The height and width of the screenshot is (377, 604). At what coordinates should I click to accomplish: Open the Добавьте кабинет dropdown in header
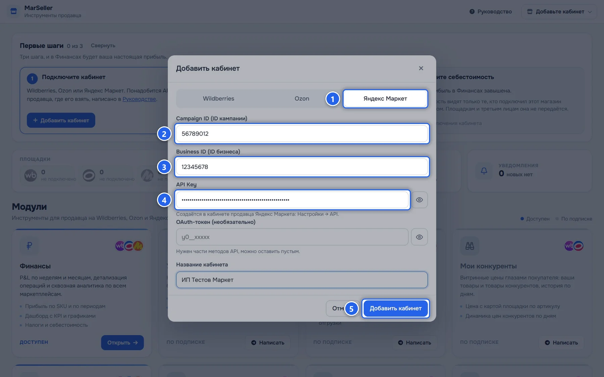tap(559, 11)
